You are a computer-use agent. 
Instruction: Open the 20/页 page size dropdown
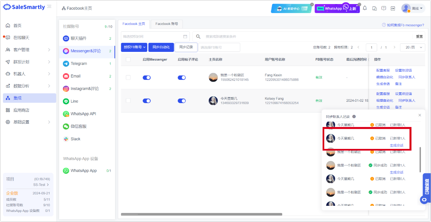click(x=412, y=47)
